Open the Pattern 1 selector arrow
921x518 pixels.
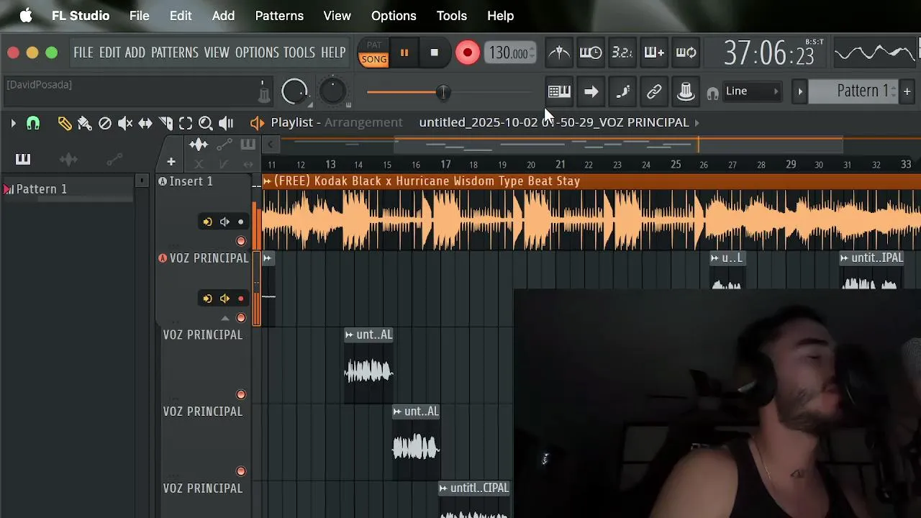click(x=799, y=91)
